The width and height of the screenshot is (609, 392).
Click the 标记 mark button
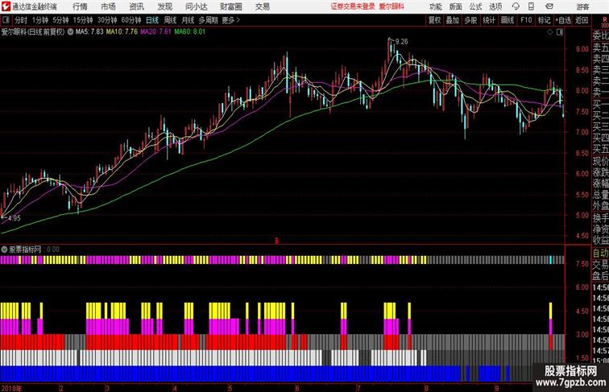tap(544, 20)
